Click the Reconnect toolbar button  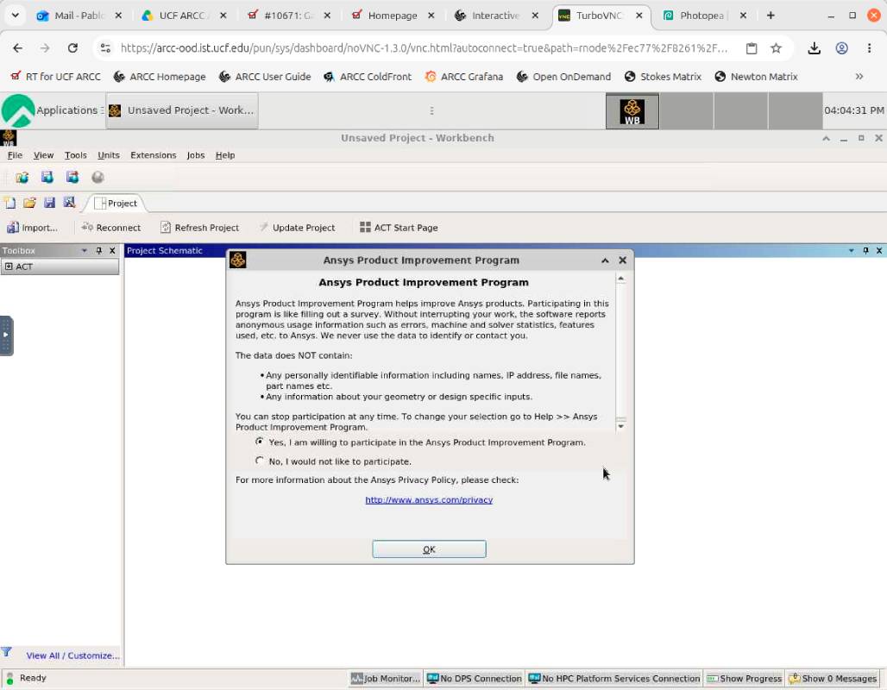point(110,228)
